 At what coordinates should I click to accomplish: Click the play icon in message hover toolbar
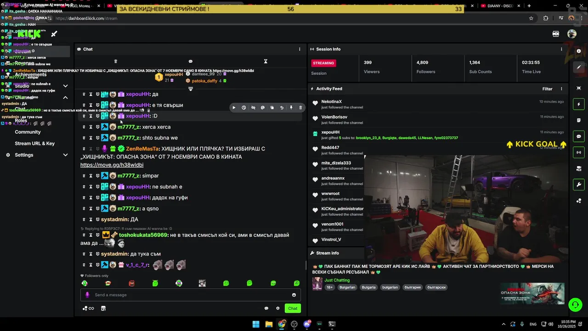pyautogui.click(x=234, y=108)
